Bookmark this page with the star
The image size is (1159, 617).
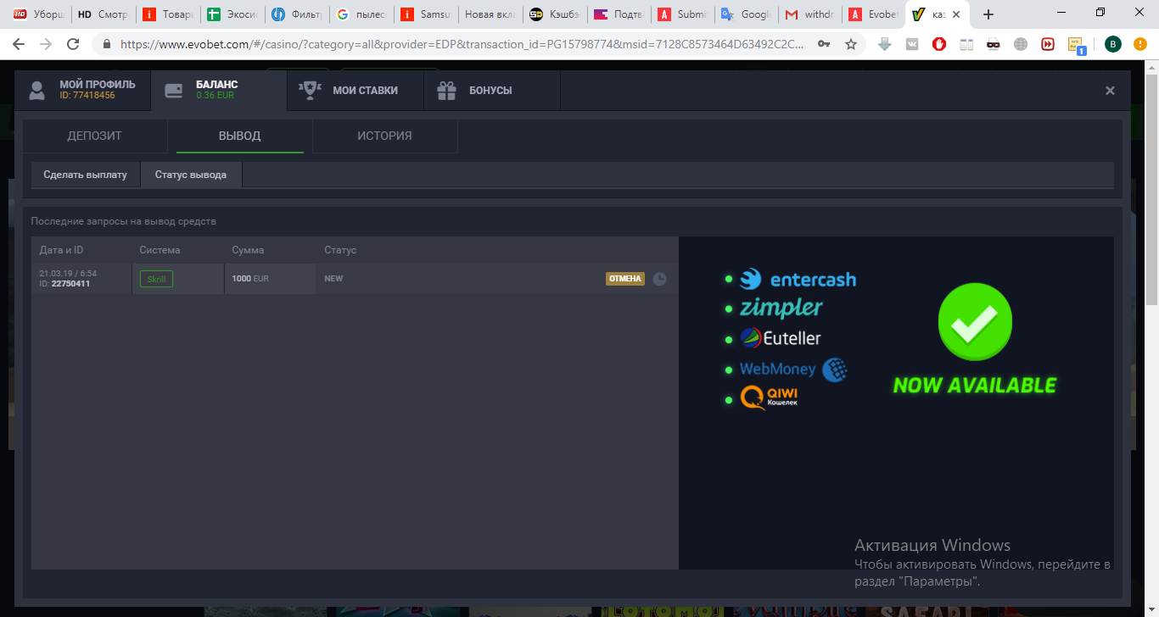(x=851, y=44)
